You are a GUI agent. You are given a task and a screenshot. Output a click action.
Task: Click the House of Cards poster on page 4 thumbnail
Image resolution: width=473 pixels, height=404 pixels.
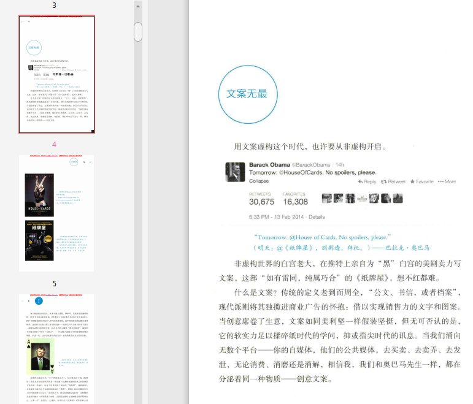point(39,195)
